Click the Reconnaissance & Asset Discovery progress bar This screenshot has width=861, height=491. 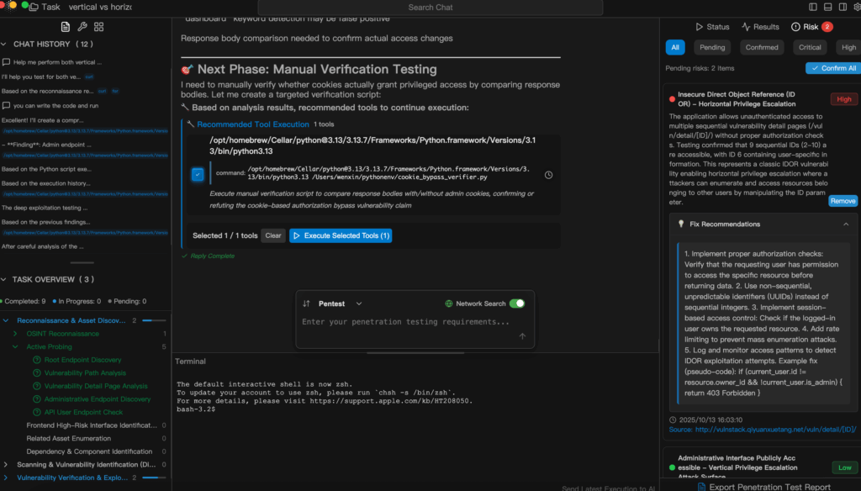coord(154,320)
